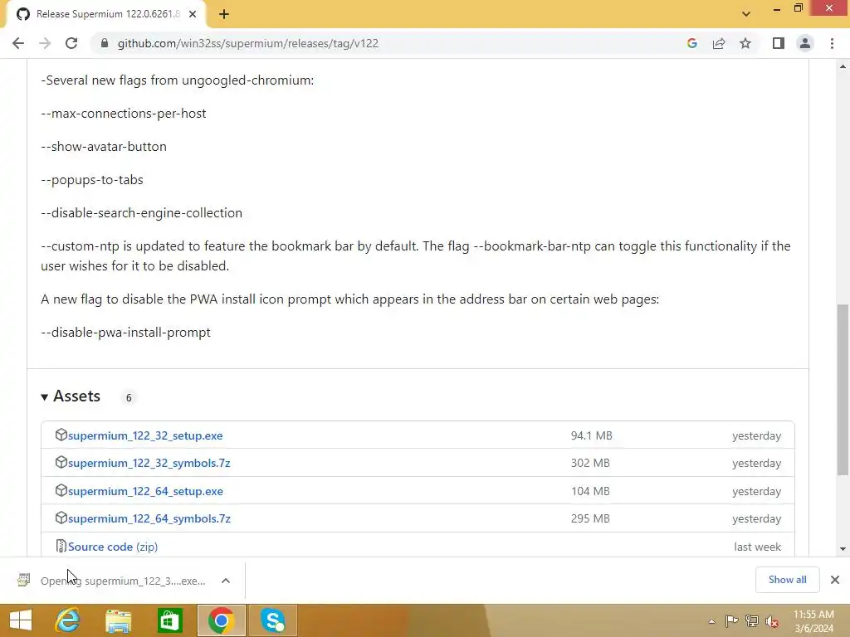The width and height of the screenshot is (850, 637).
Task: Download supermium_122_64_setup.exe
Action: (145, 491)
